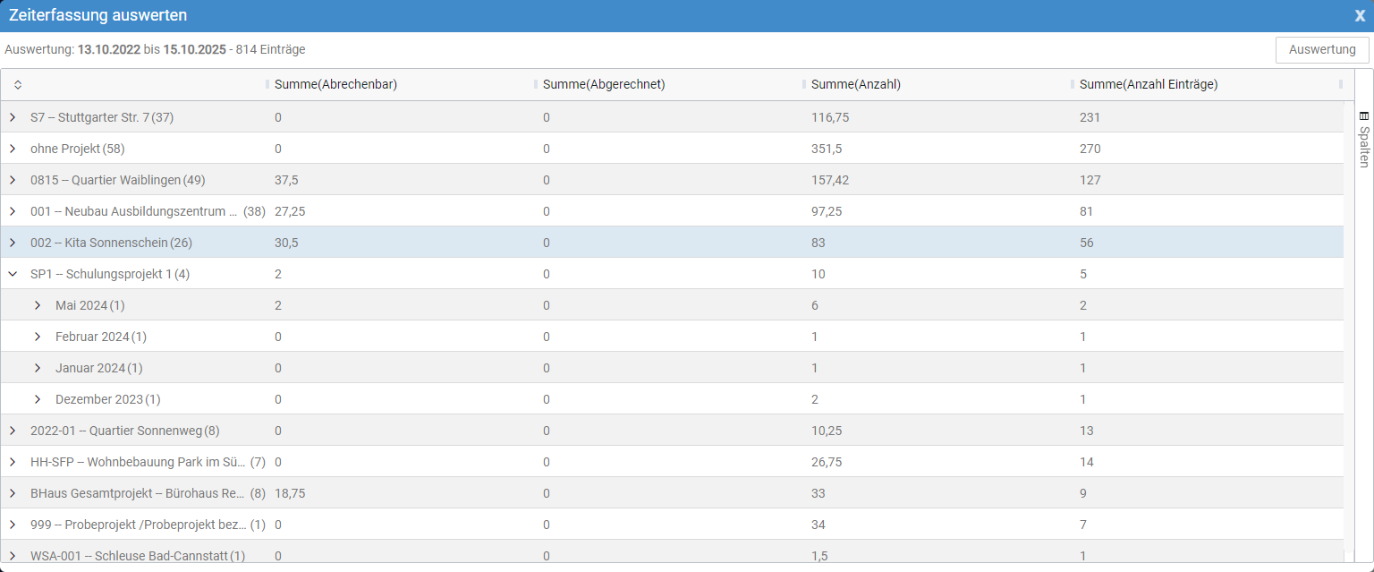Expand the Dezember 2023 subgroup
Image resolution: width=1374 pixels, height=572 pixels.
pos(38,399)
